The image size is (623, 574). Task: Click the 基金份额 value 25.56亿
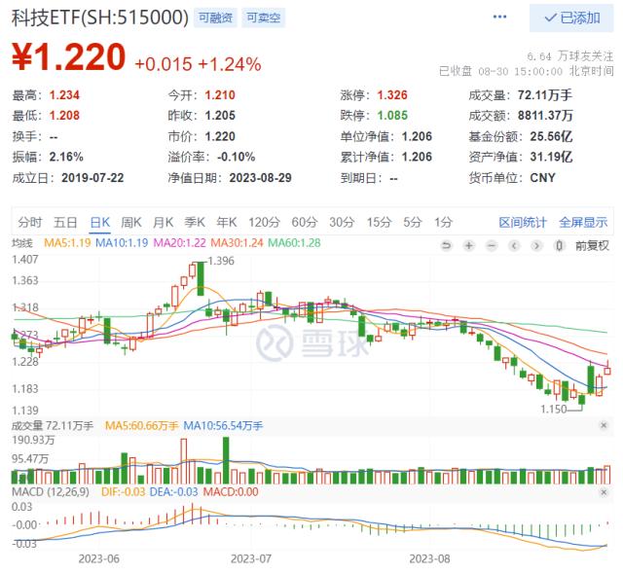coord(552,136)
